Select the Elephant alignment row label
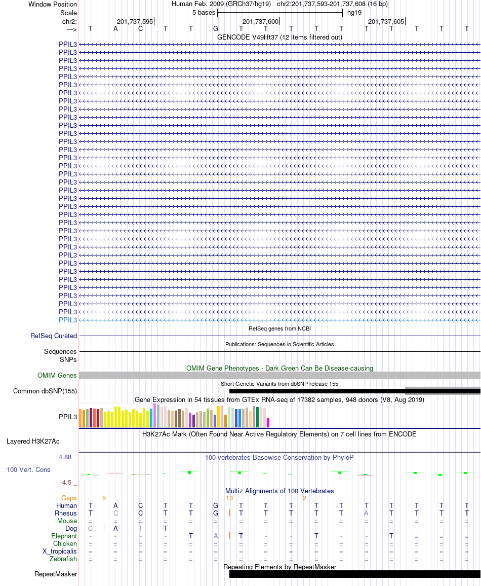The height and width of the screenshot is (586, 481). pyautogui.click(x=64, y=536)
